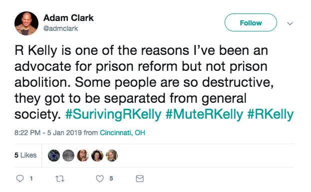The image size is (311, 192).
Task: Open the liker avatar with the star logo
Action: pyautogui.click(x=54, y=156)
